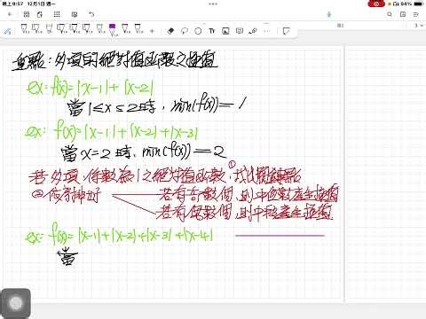Tap the handwritten 當 under the last example
The image size is (426, 319).
(68, 257)
